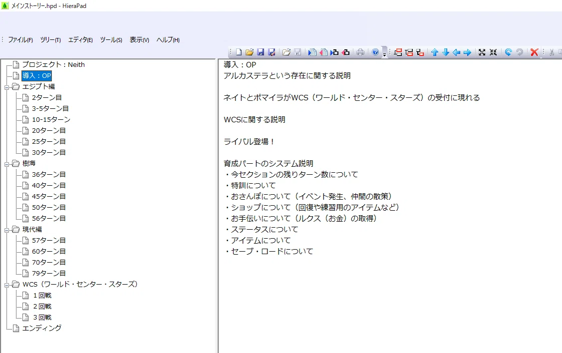Delete node with red X icon
This screenshot has height=353, width=562.
[x=535, y=52]
